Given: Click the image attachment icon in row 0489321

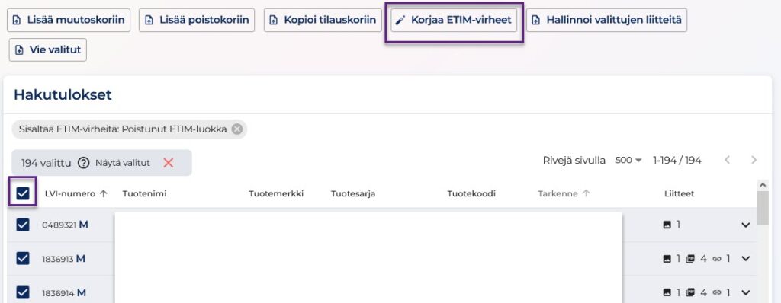Looking at the screenshot, I should (667, 225).
